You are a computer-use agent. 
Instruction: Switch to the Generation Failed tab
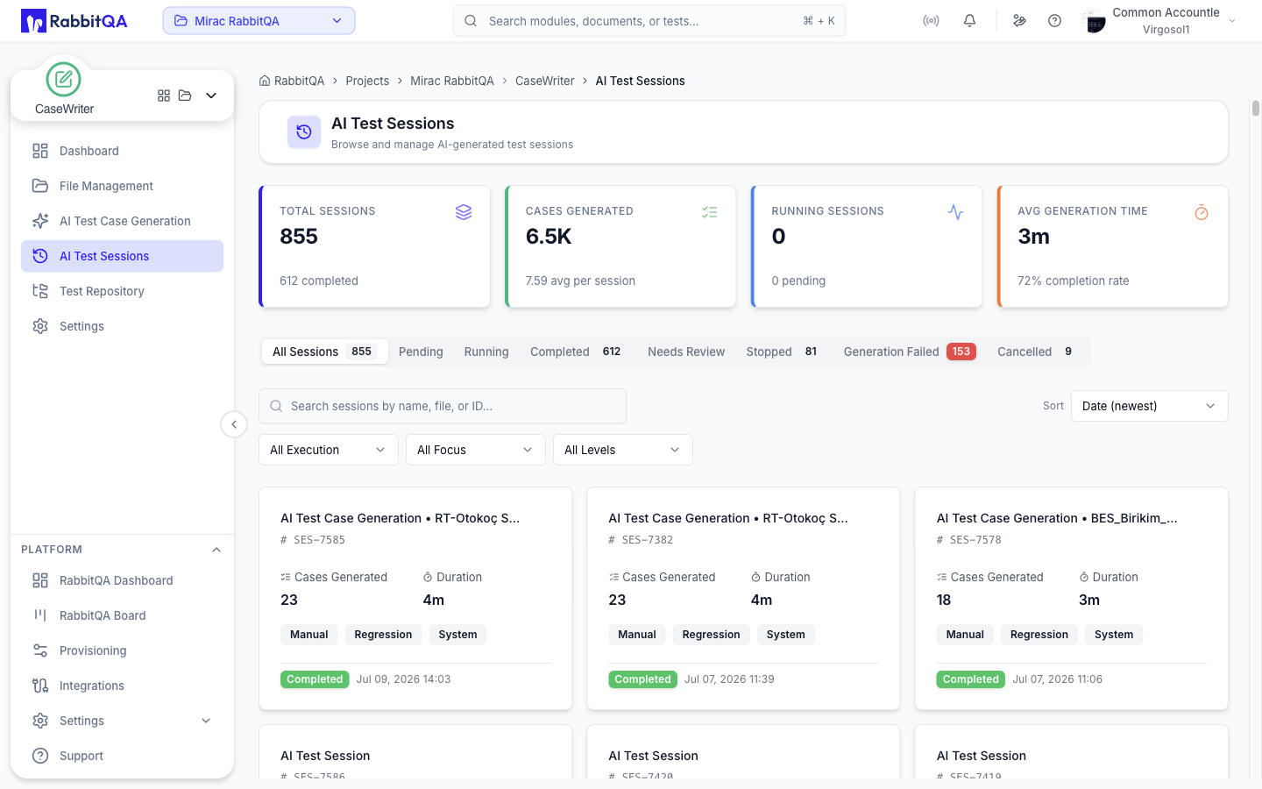pos(910,352)
